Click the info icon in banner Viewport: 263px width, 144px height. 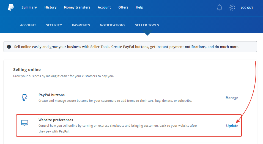pos(9,47)
